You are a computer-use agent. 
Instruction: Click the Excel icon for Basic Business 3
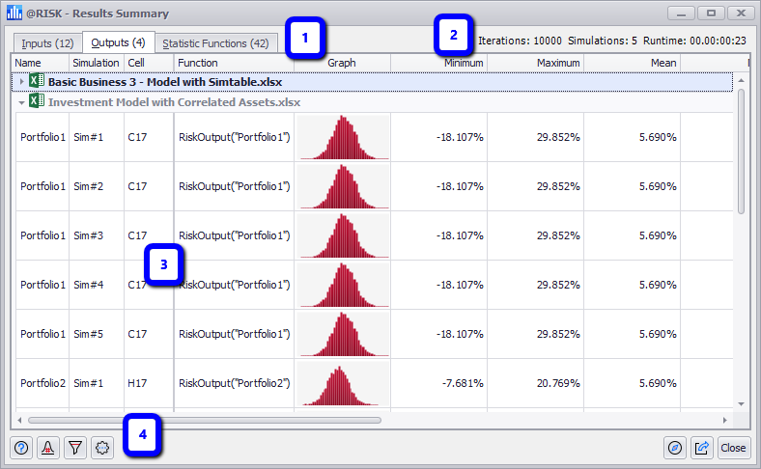coord(37,82)
